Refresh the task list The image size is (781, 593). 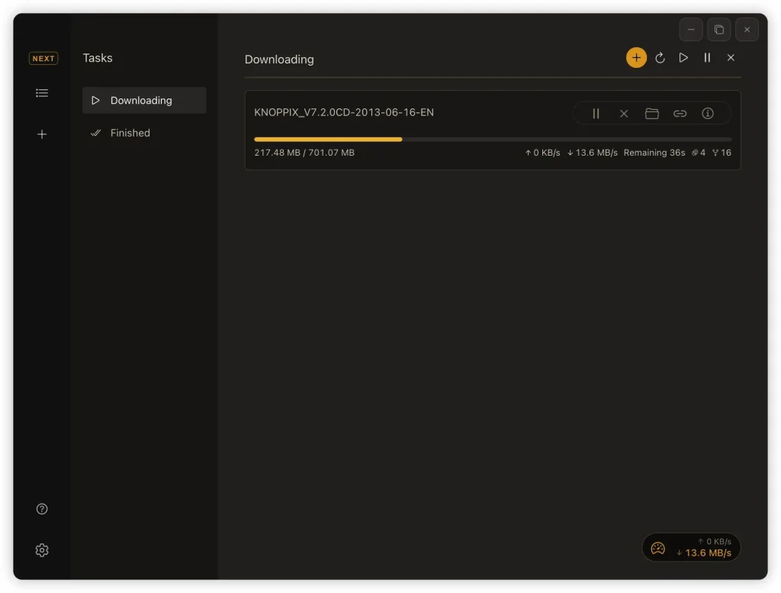point(660,58)
